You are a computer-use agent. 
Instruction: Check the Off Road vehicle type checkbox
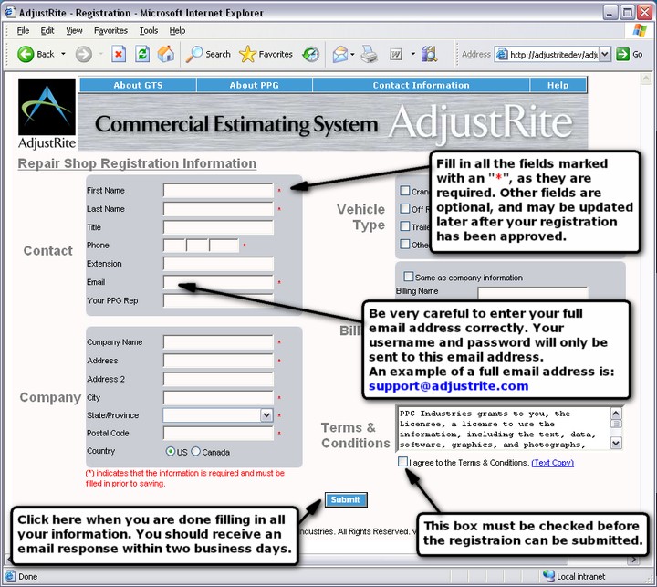(405, 208)
